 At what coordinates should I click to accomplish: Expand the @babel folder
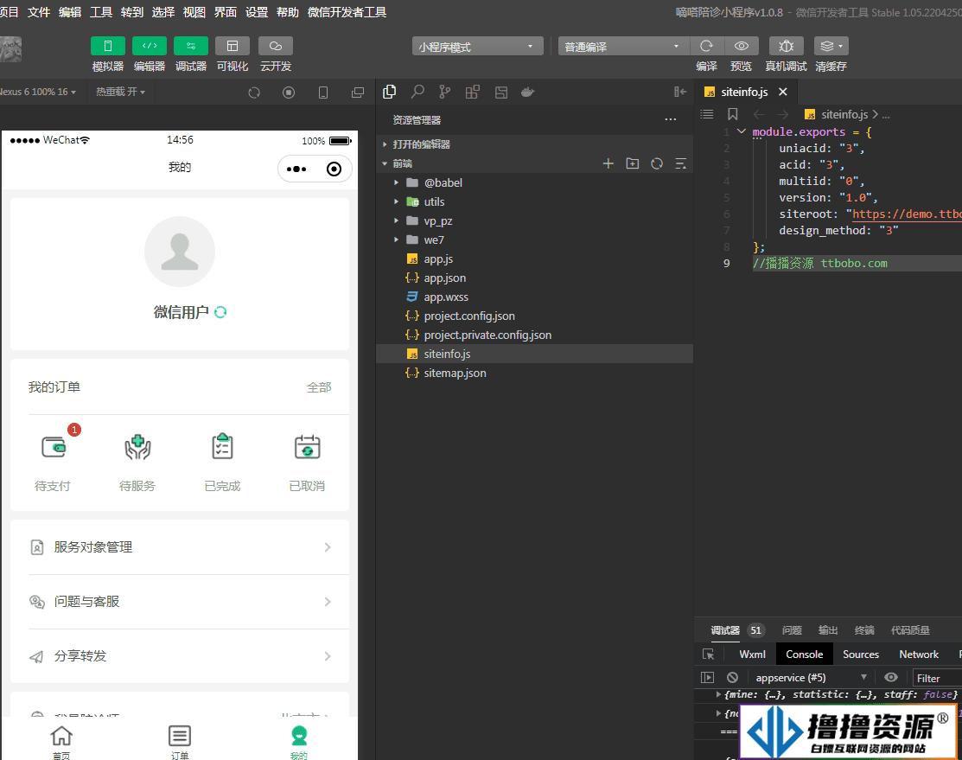(x=534, y=182)
